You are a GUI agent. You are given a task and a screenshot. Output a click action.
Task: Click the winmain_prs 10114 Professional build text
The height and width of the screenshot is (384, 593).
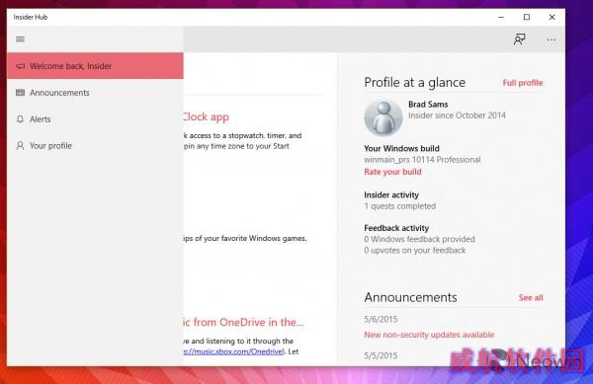(x=422, y=160)
